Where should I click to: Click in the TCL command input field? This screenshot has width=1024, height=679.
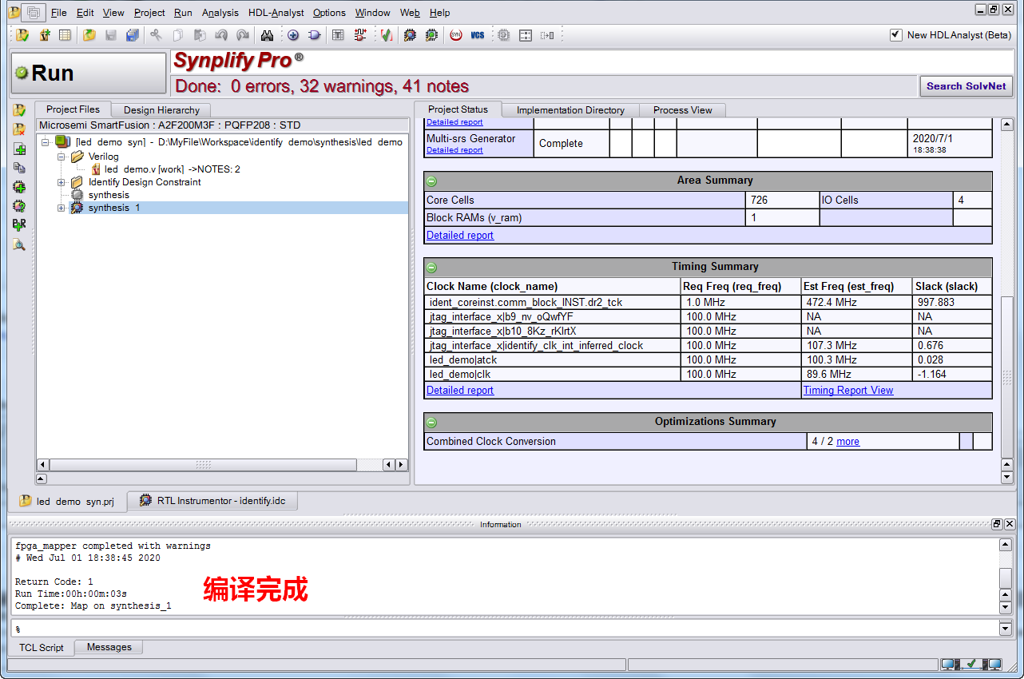tap(503, 629)
